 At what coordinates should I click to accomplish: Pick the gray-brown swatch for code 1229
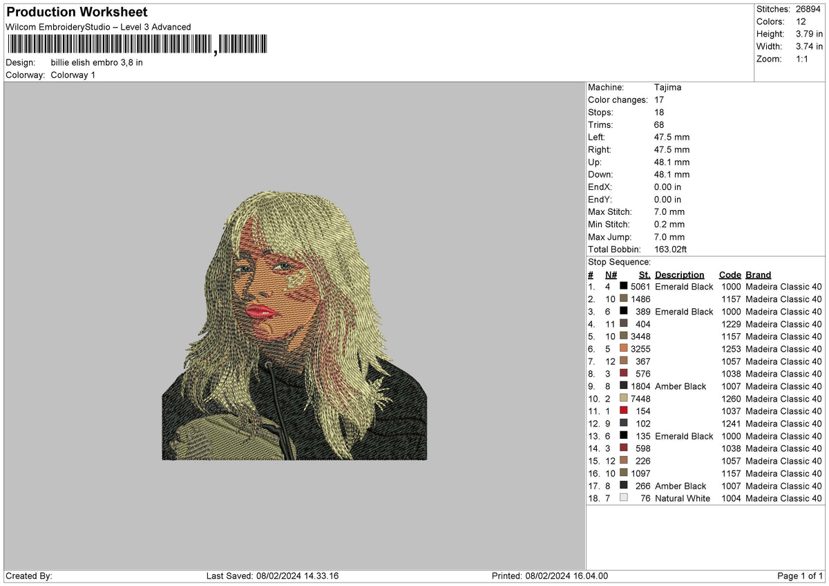[624, 323]
